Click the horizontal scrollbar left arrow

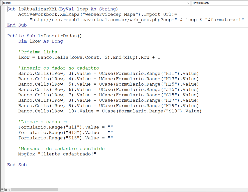point(9,190)
